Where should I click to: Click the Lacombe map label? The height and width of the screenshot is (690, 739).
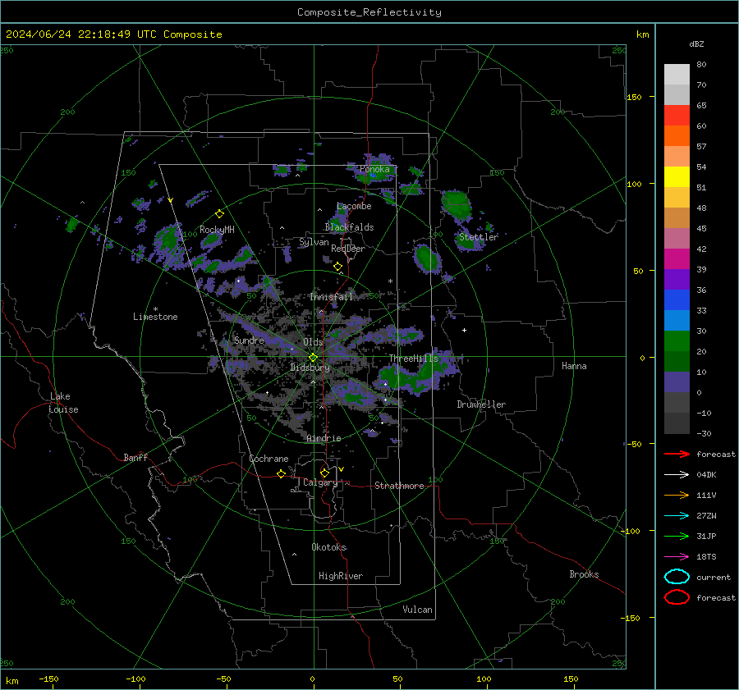(354, 206)
